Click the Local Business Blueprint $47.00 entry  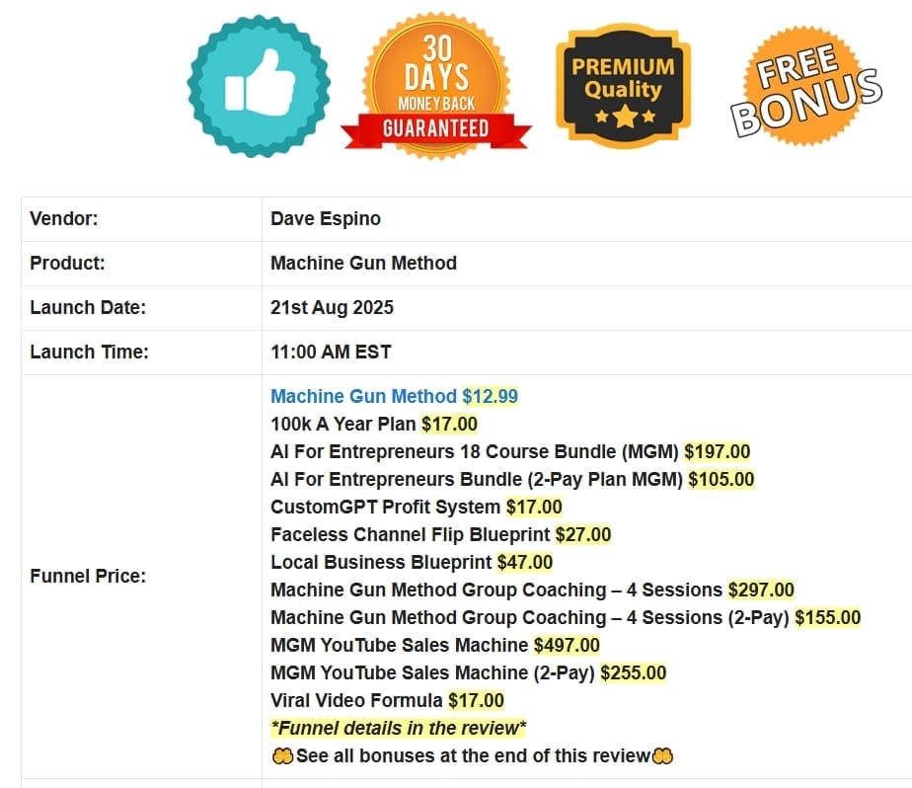(411, 562)
